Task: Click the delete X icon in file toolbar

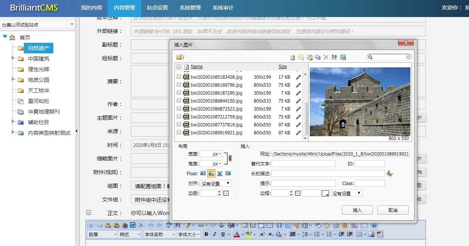Action: tap(326, 58)
